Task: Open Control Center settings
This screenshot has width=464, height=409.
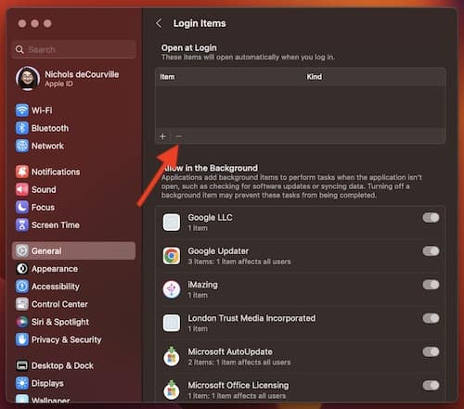Action: [73, 304]
